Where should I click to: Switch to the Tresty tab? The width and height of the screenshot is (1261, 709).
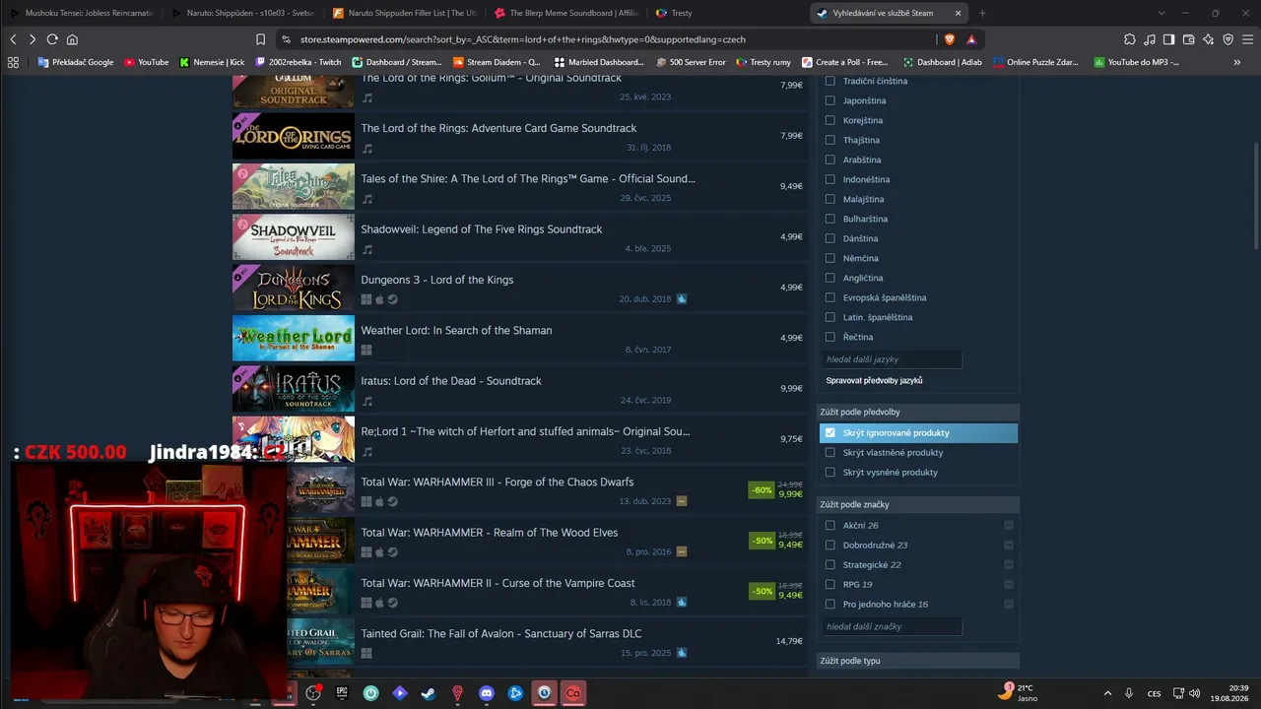click(727, 13)
